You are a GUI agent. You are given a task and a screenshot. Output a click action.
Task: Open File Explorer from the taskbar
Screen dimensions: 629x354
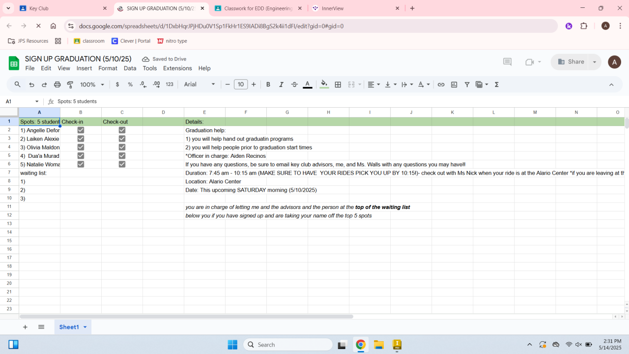point(378,345)
